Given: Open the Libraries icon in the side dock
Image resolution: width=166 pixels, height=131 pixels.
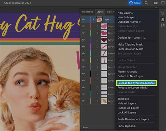Looking at the screenshot, I should (162, 25).
